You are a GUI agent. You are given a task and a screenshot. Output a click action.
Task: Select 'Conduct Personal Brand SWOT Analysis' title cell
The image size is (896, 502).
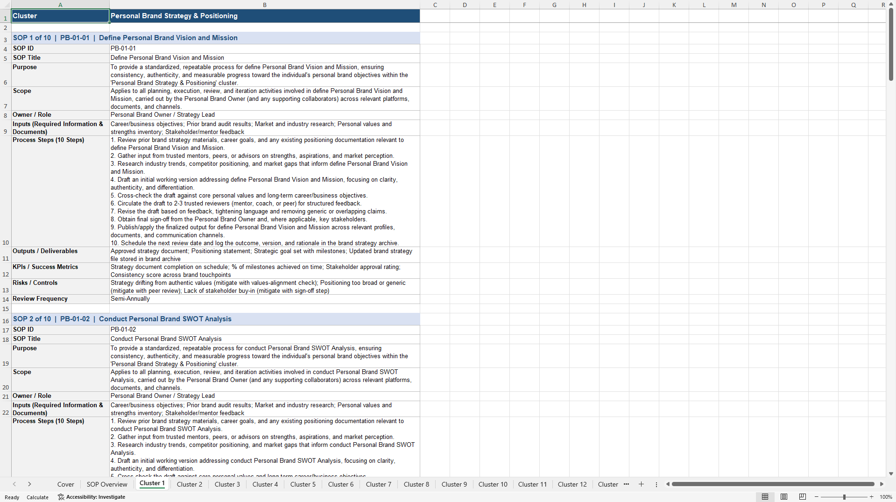pos(265,339)
